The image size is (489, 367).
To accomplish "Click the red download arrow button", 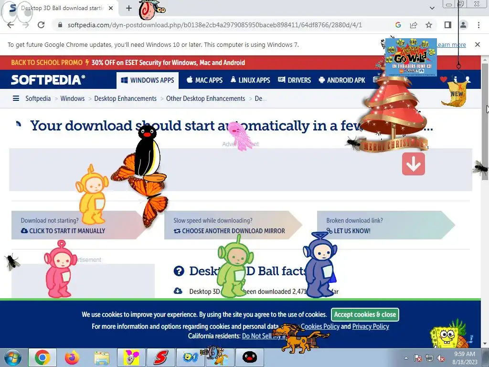I will (x=414, y=164).
